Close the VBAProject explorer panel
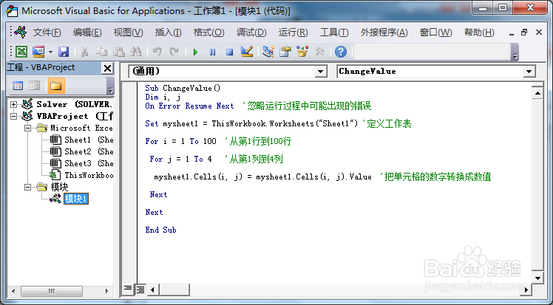 [107, 68]
